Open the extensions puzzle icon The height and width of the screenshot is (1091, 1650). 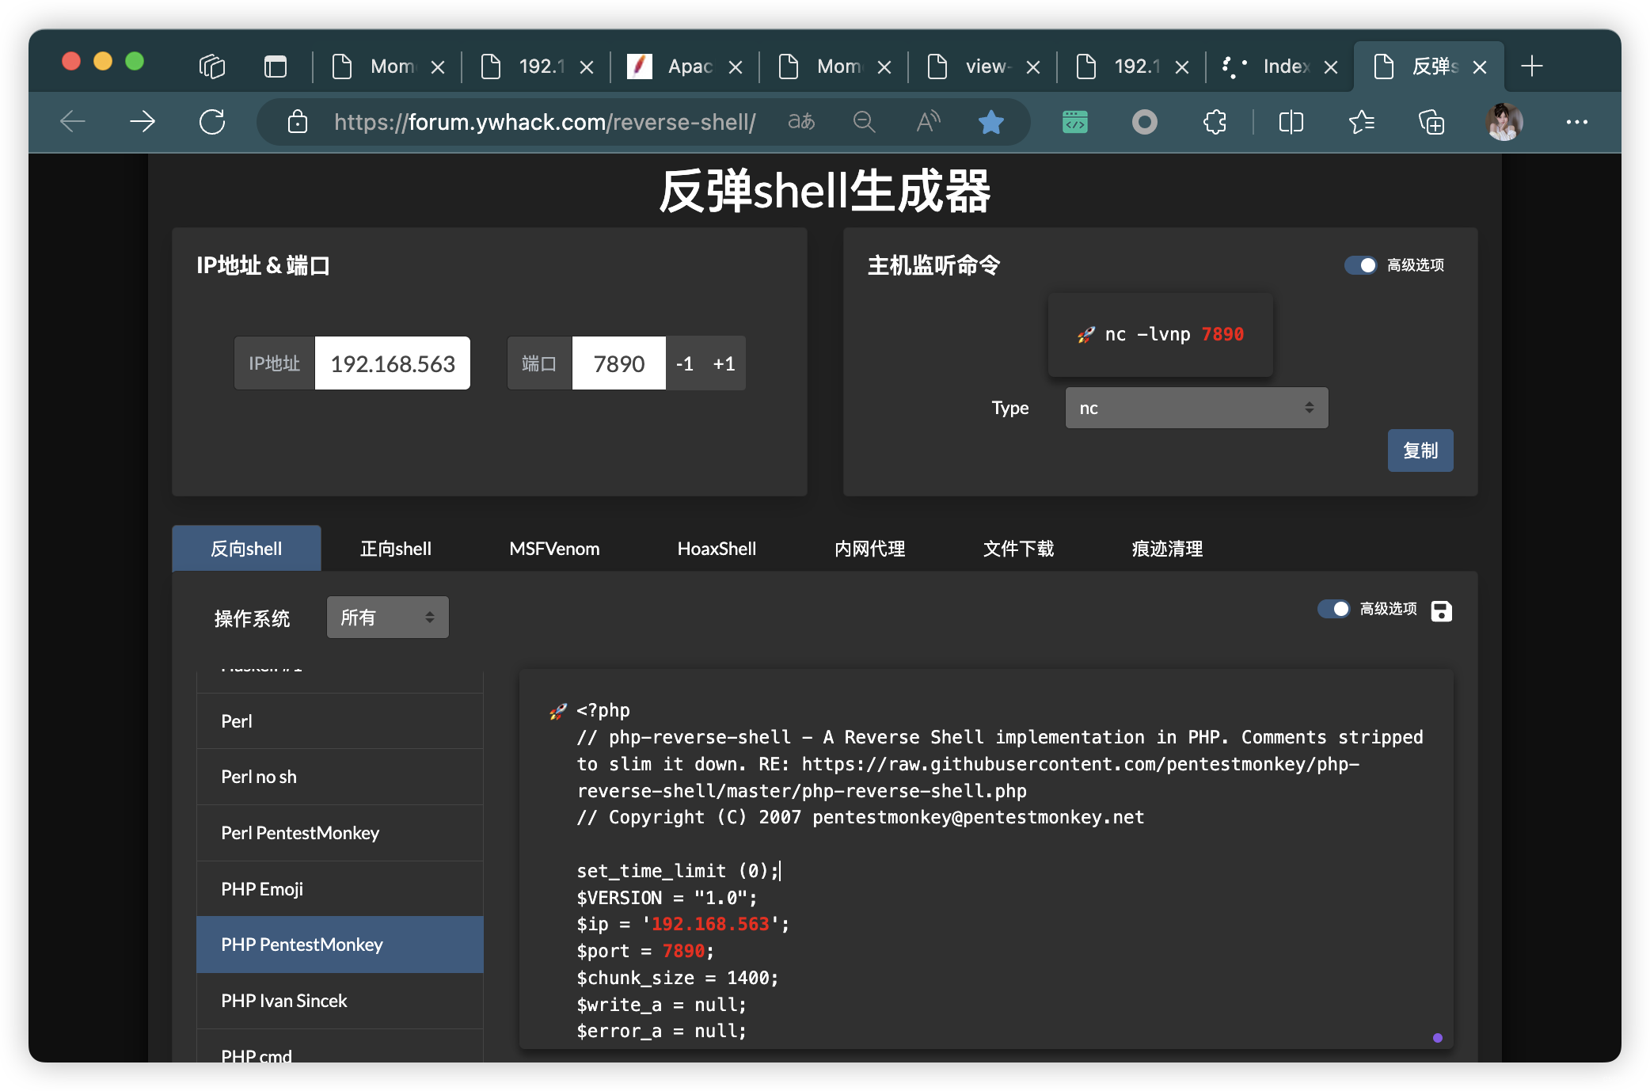[x=1215, y=122]
